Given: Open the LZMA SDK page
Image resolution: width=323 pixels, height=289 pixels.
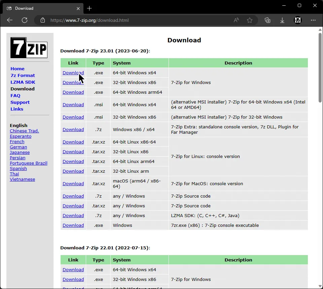Looking at the screenshot, I should pos(23,82).
